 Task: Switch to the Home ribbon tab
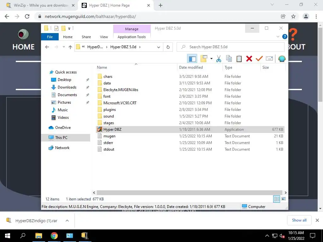[x=68, y=37]
